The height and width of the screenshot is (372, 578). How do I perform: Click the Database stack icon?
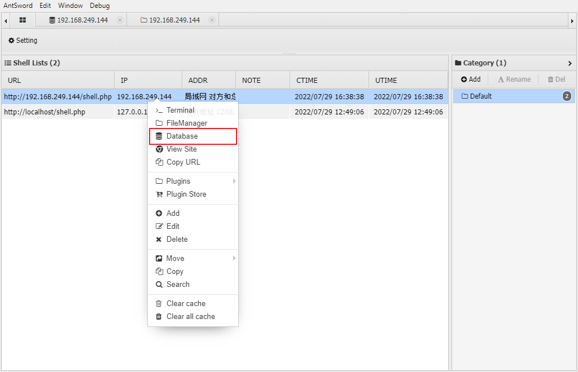pos(159,136)
